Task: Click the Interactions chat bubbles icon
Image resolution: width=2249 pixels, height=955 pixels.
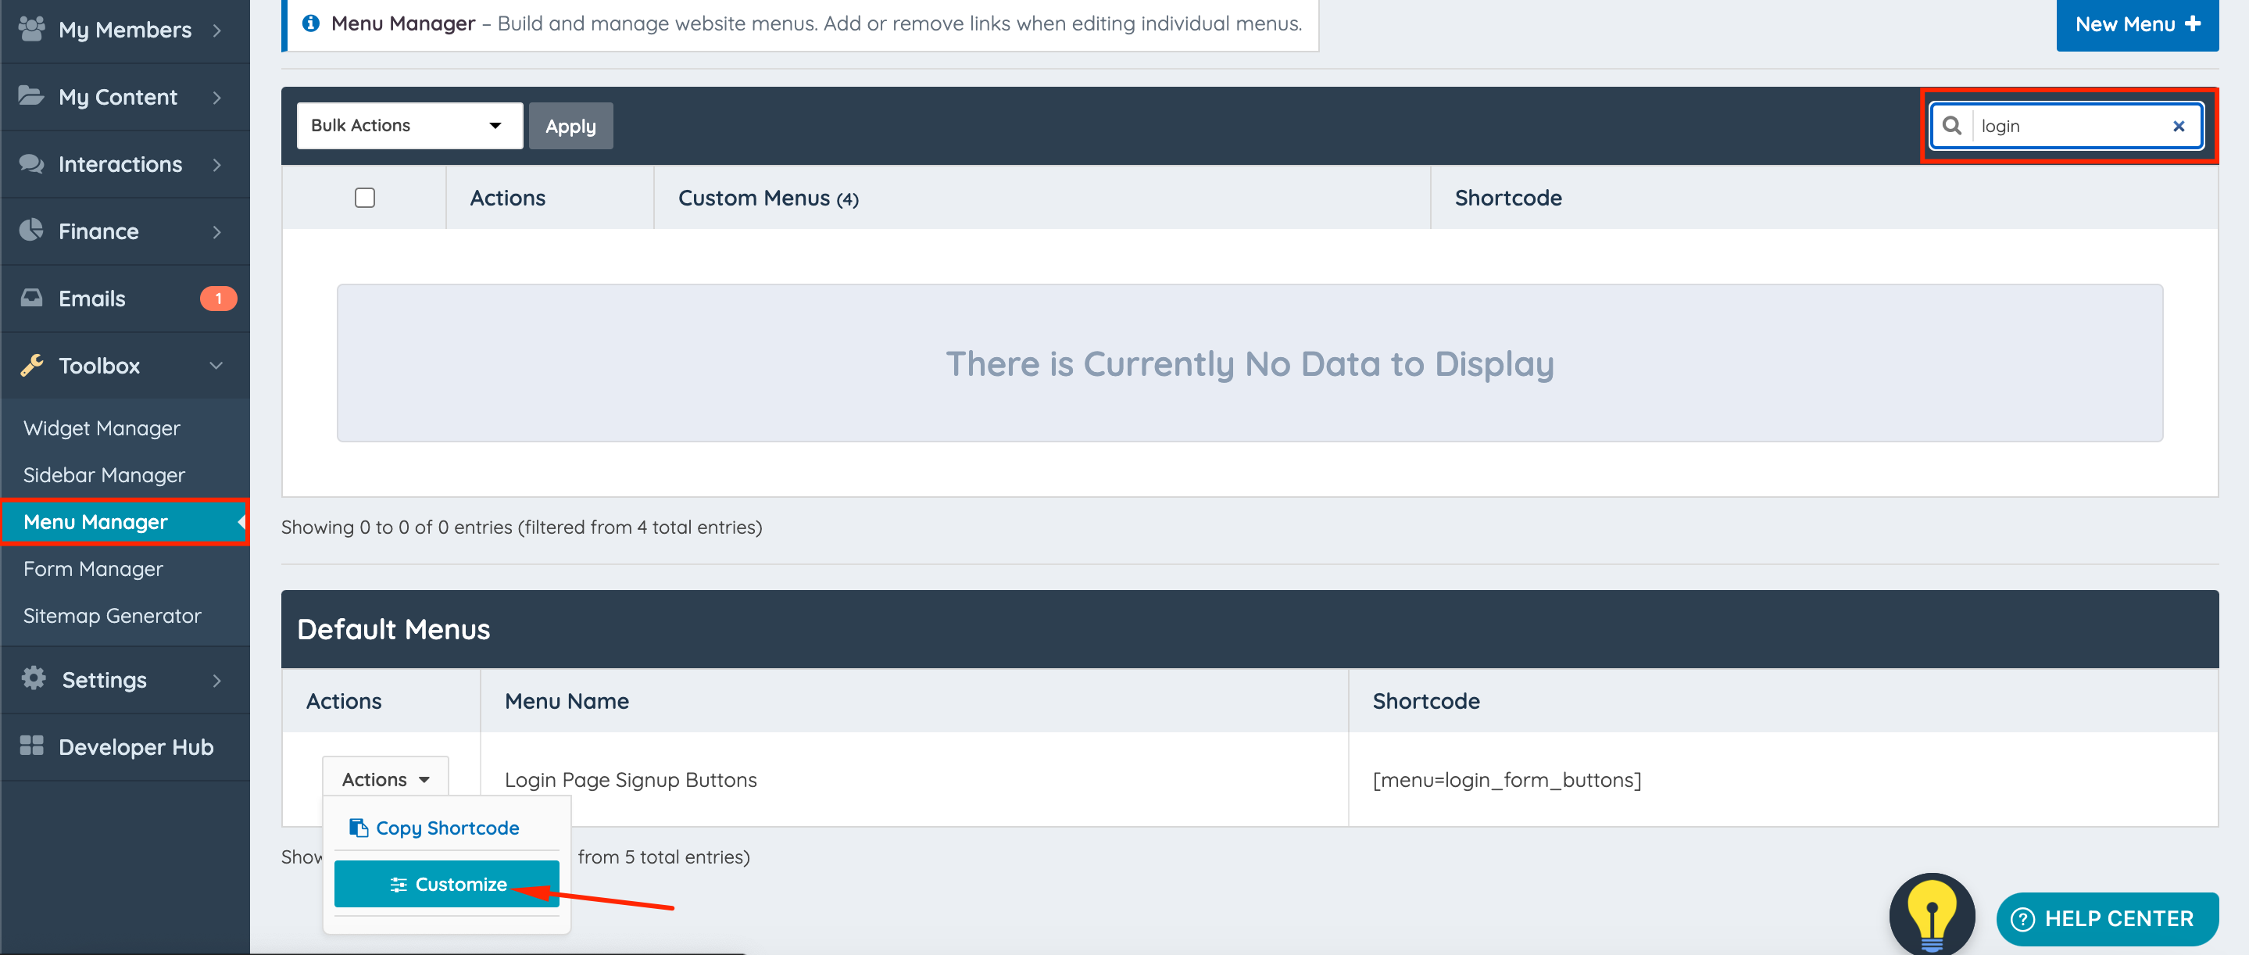Action: [x=31, y=163]
